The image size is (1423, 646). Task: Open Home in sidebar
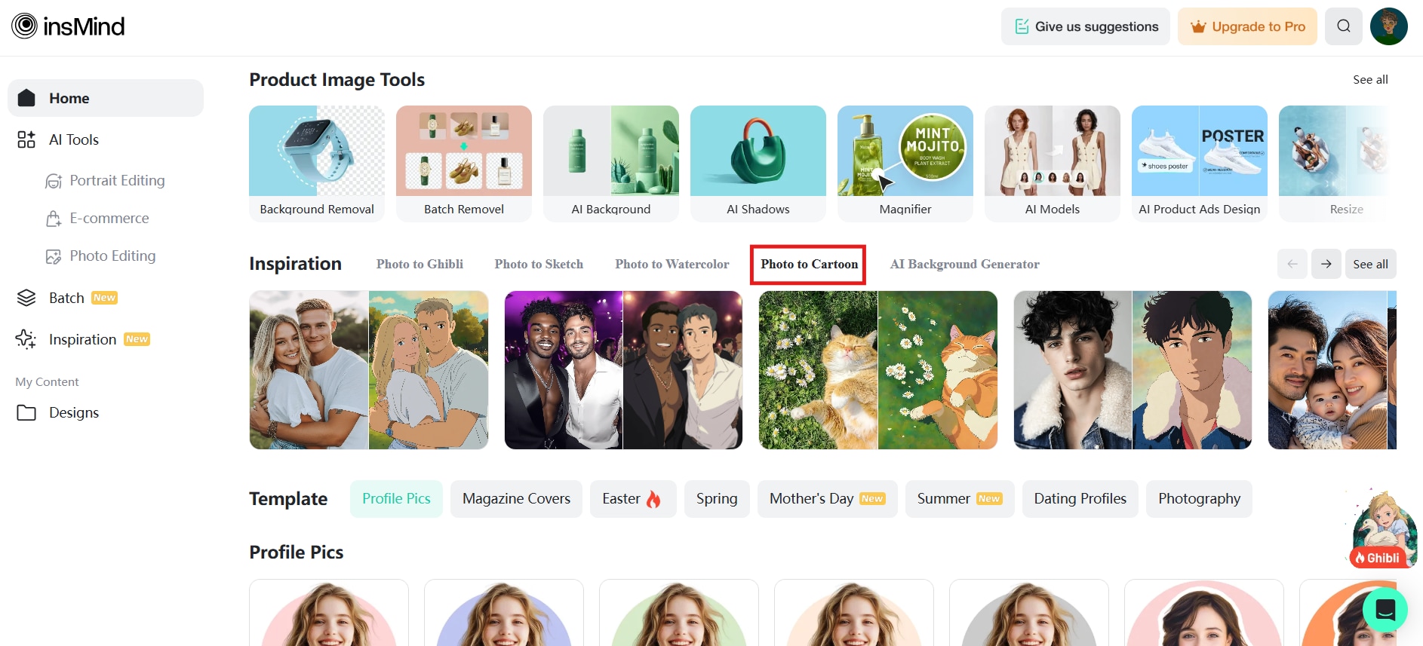pyautogui.click(x=106, y=98)
